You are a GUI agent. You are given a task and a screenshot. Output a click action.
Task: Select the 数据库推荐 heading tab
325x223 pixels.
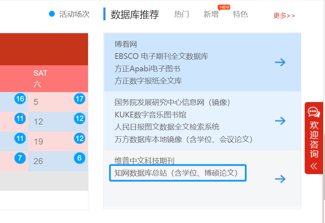coord(135,14)
